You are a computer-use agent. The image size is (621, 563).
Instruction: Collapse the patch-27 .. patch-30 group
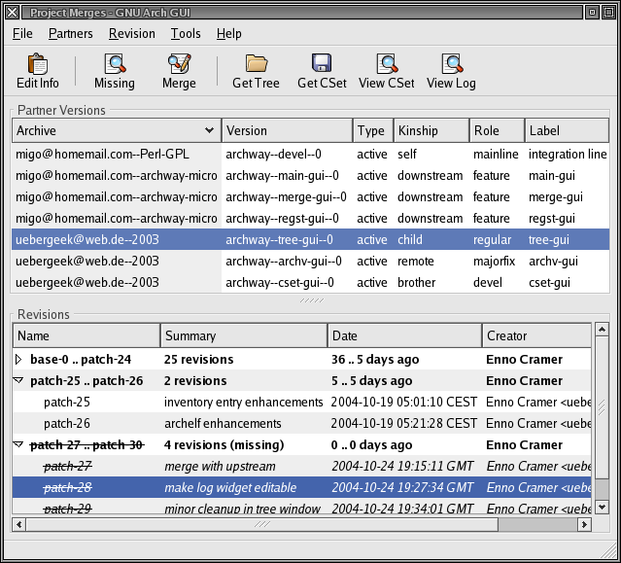(19, 445)
